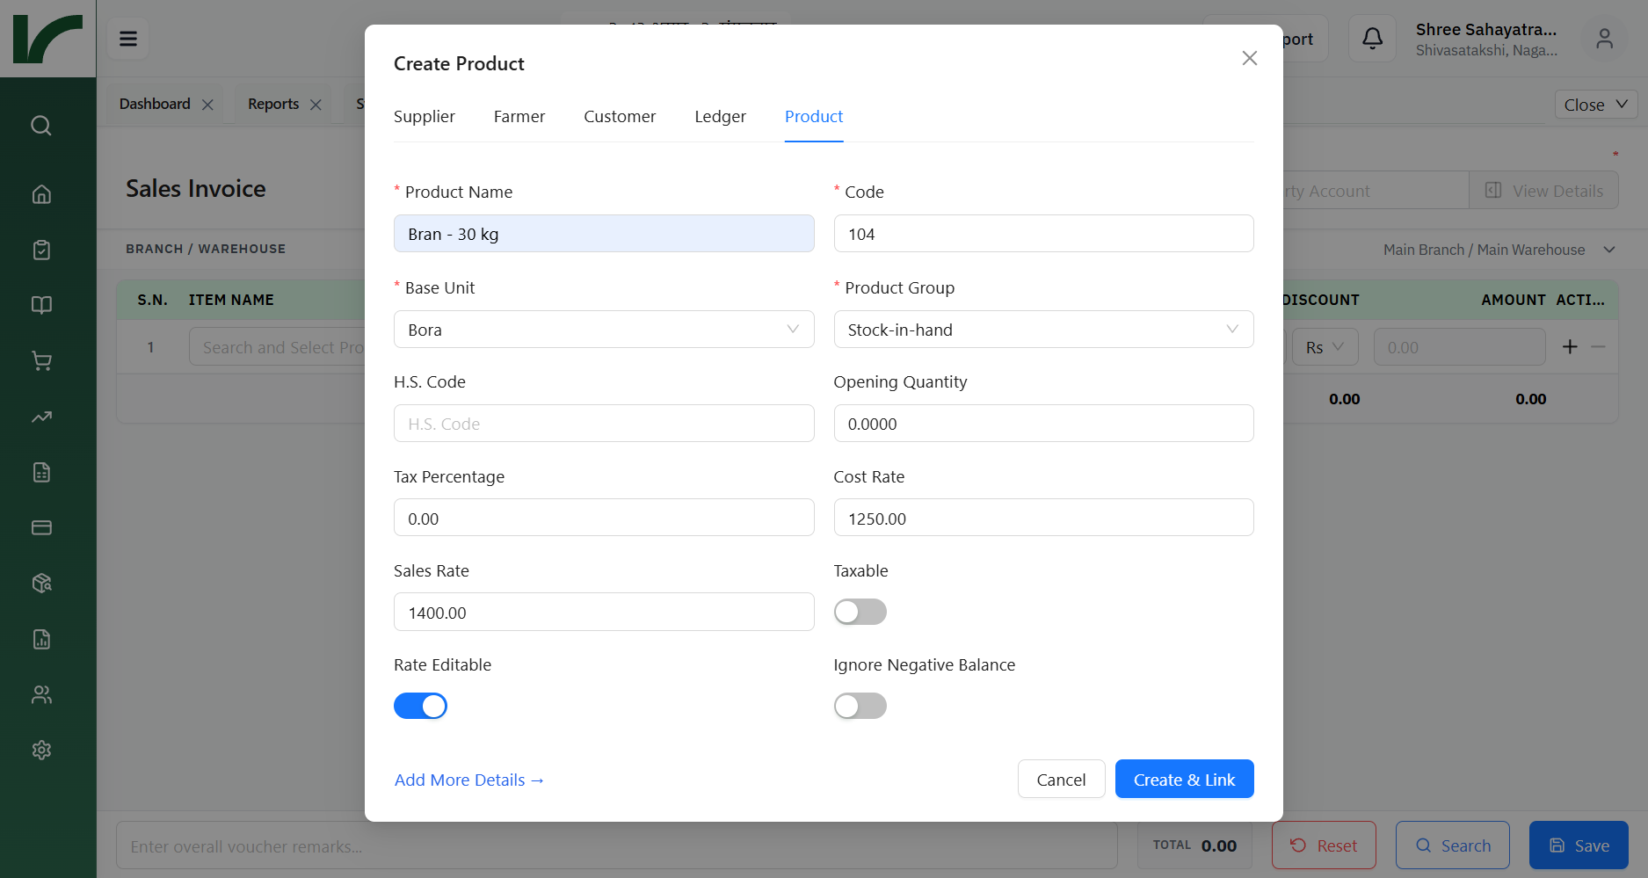The image size is (1648, 878).
Task: Click the Search and Select Product field
Action: (x=277, y=347)
